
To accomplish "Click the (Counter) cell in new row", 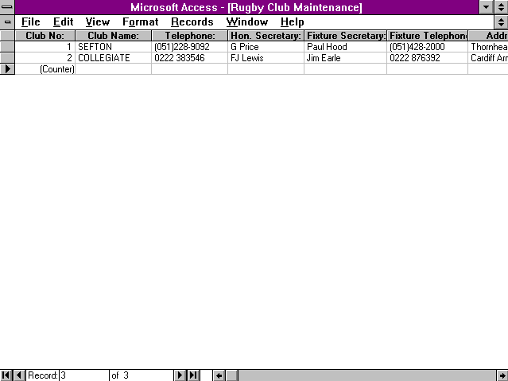I will coord(45,69).
